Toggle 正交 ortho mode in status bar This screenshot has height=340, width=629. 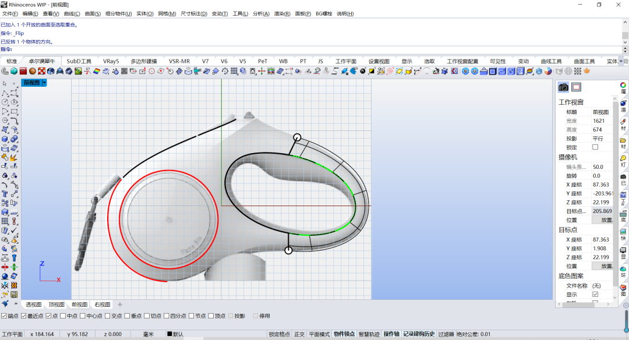pyautogui.click(x=299, y=334)
